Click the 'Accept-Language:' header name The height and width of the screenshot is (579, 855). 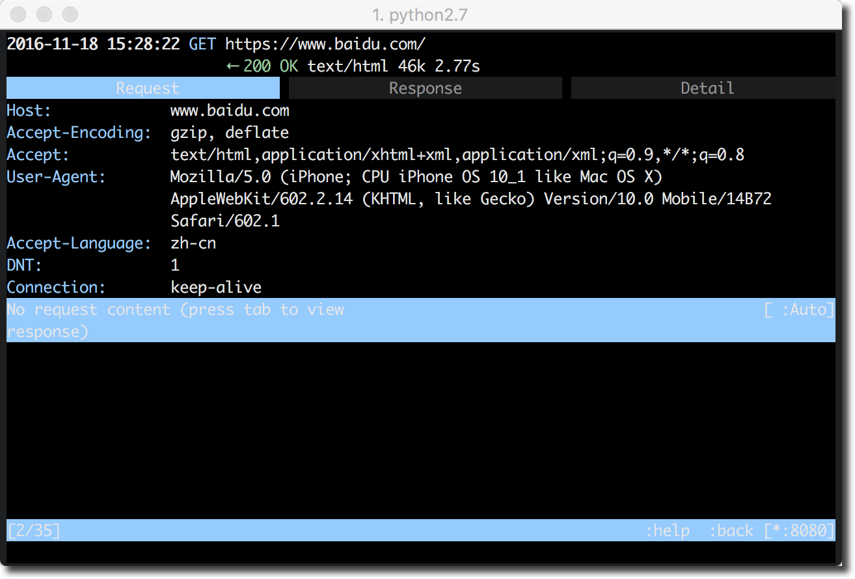click(79, 243)
